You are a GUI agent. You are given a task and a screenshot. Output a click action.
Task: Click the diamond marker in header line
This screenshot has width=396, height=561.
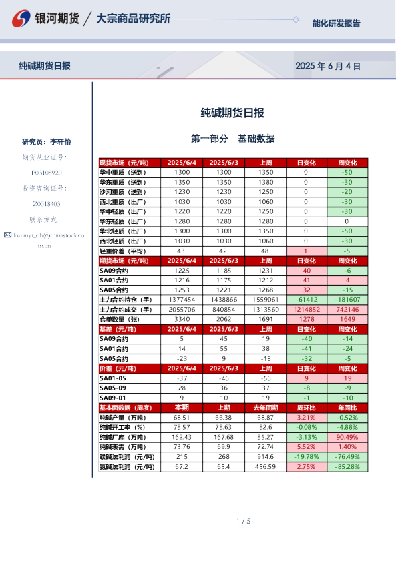pyautogui.click(x=296, y=19)
